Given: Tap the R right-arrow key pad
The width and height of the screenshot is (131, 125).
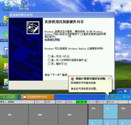Looking at the screenshot, I should pyautogui.click(x=124, y=122).
